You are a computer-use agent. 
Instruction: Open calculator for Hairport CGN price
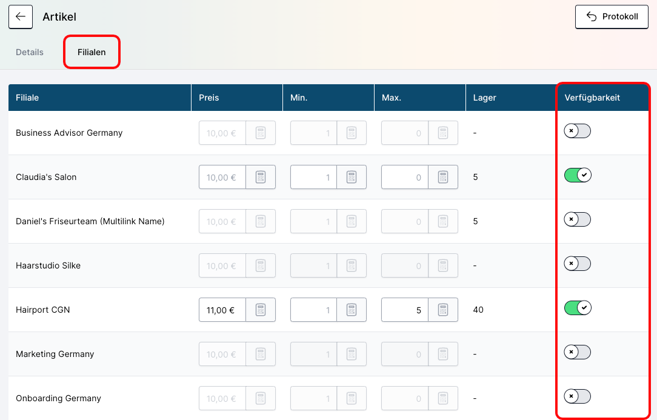[261, 310]
